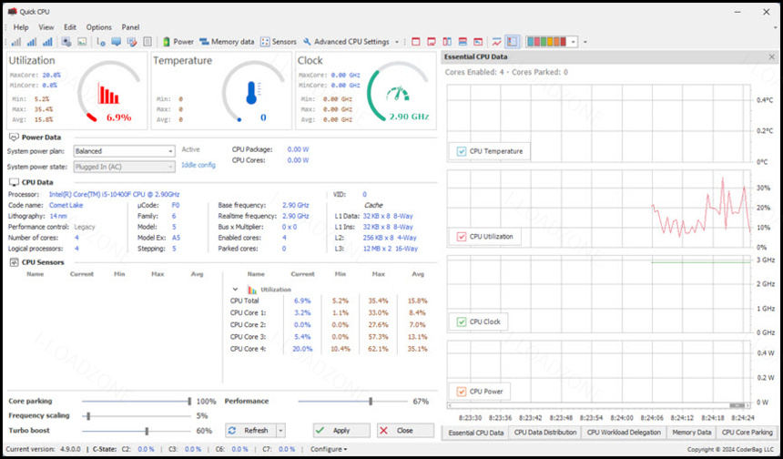Adjust the Frequency scaling slider
783x459 pixels.
point(136,416)
